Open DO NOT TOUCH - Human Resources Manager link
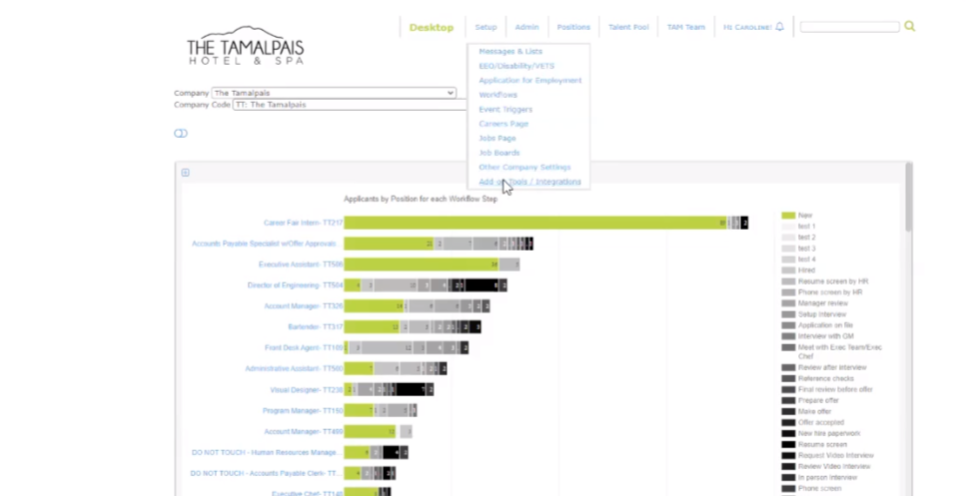Viewport: 966px width, 496px height. 266,452
